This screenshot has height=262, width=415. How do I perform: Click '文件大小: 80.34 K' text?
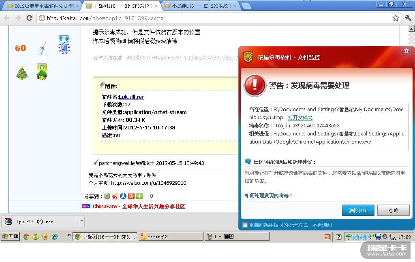click(123, 120)
